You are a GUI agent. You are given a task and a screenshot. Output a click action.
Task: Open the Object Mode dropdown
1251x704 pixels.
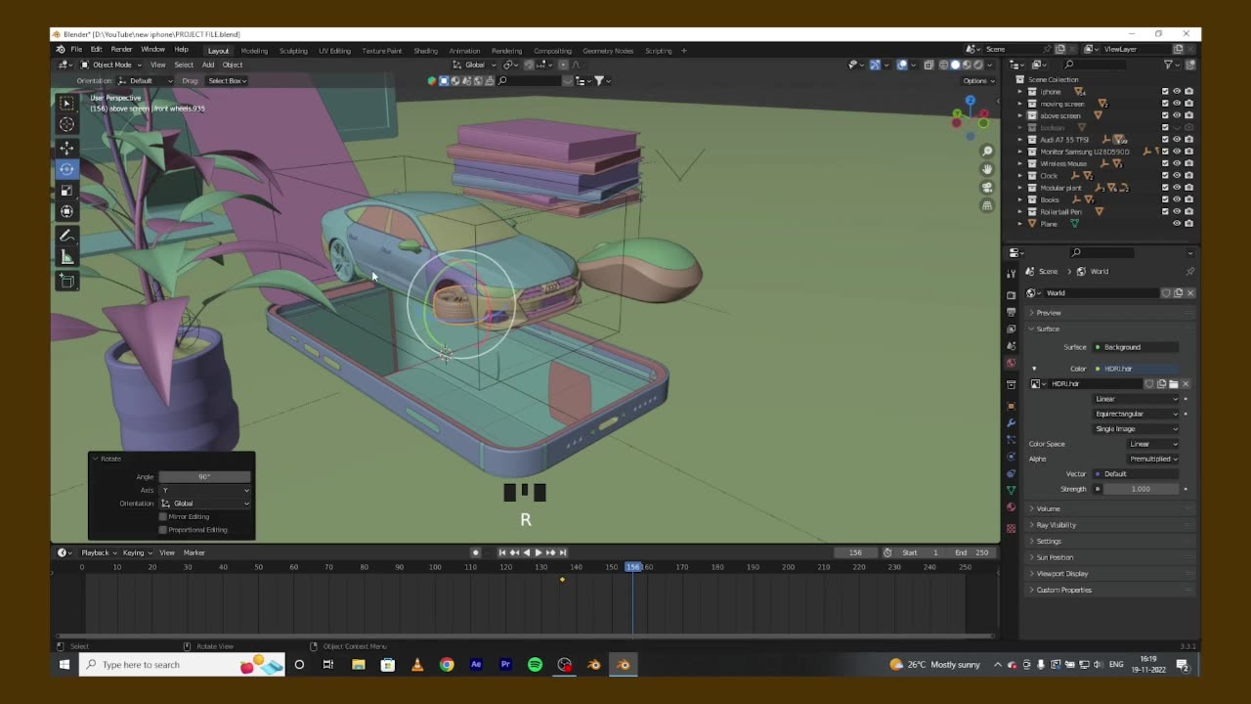point(112,65)
